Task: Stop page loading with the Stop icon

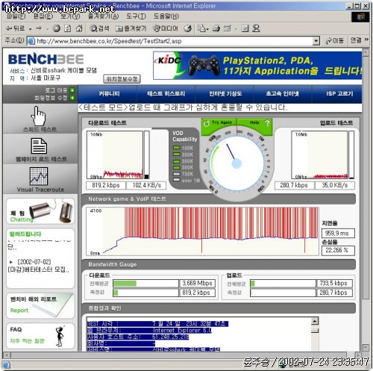Action: pyautogui.click(x=57, y=28)
